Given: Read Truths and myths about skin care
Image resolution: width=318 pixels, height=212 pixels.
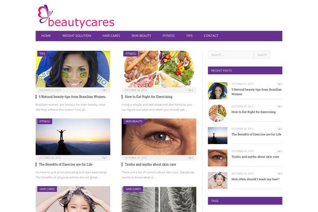Looking at the screenshot, I should tap(151, 164).
